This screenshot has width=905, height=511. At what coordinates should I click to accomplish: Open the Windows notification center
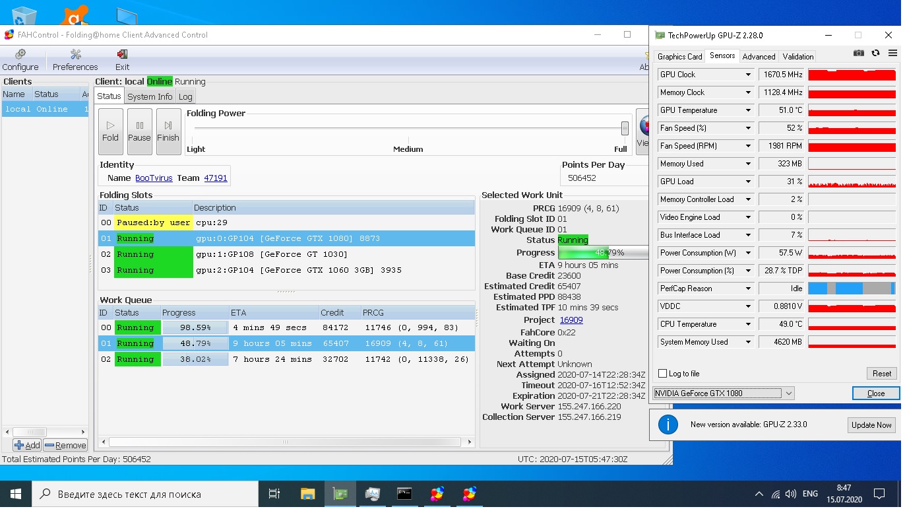(x=879, y=494)
